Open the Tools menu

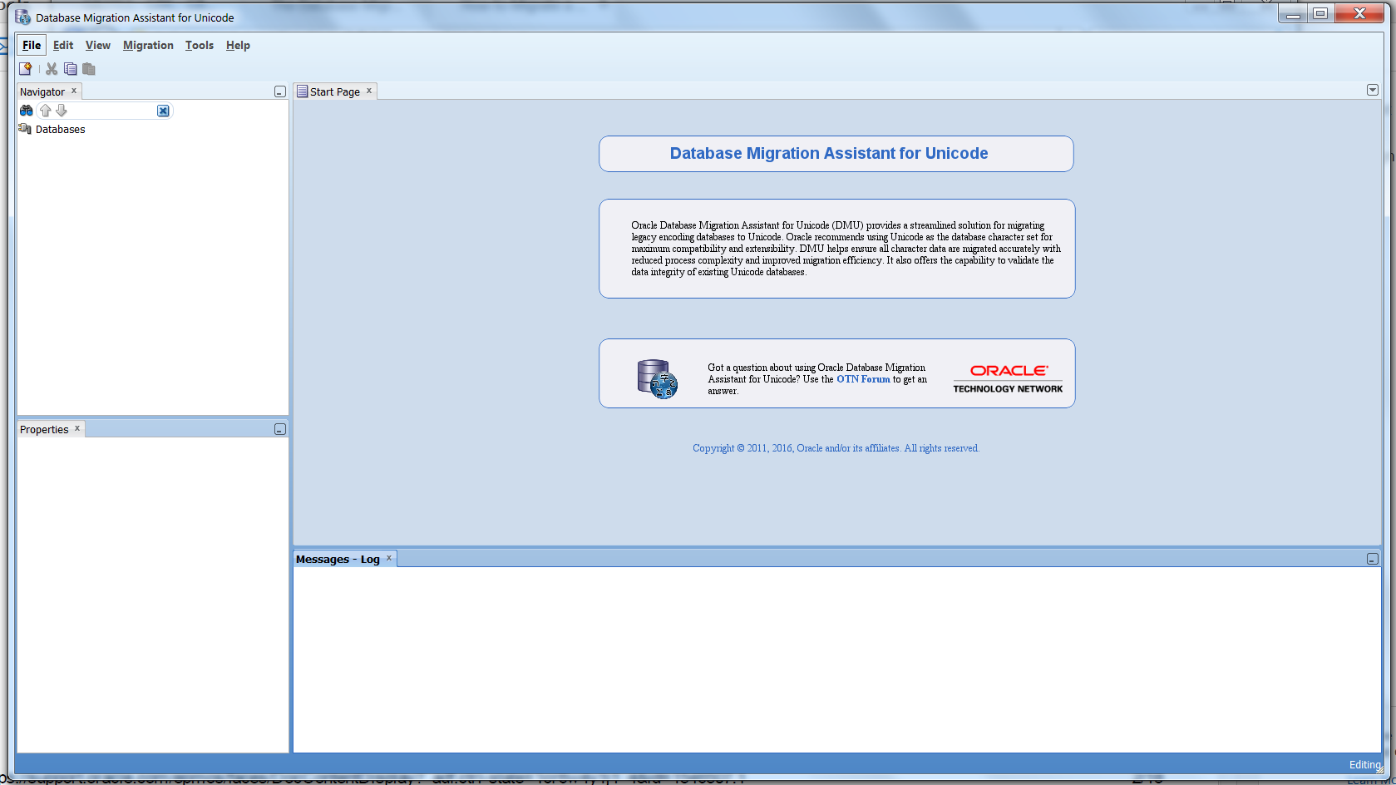tap(200, 45)
